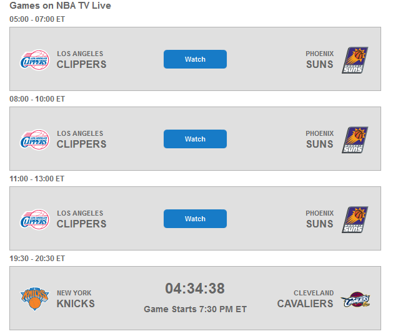This screenshot has height=334, width=393.
Task: Click the New York Knicks logo
Action: point(34,298)
